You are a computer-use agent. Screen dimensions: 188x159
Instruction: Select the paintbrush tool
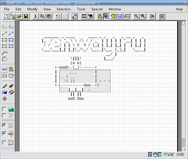[x=4, y=86]
